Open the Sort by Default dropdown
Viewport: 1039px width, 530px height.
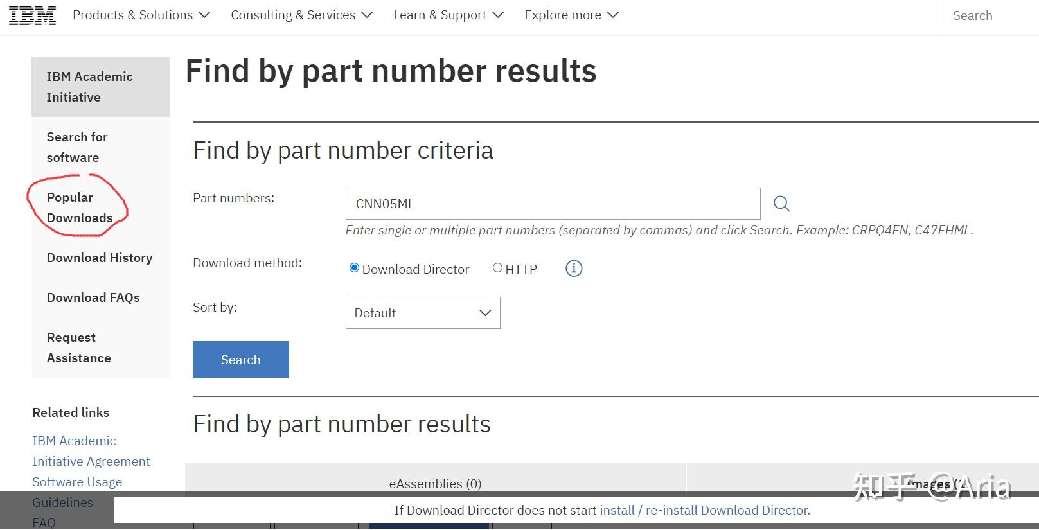[422, 313]
